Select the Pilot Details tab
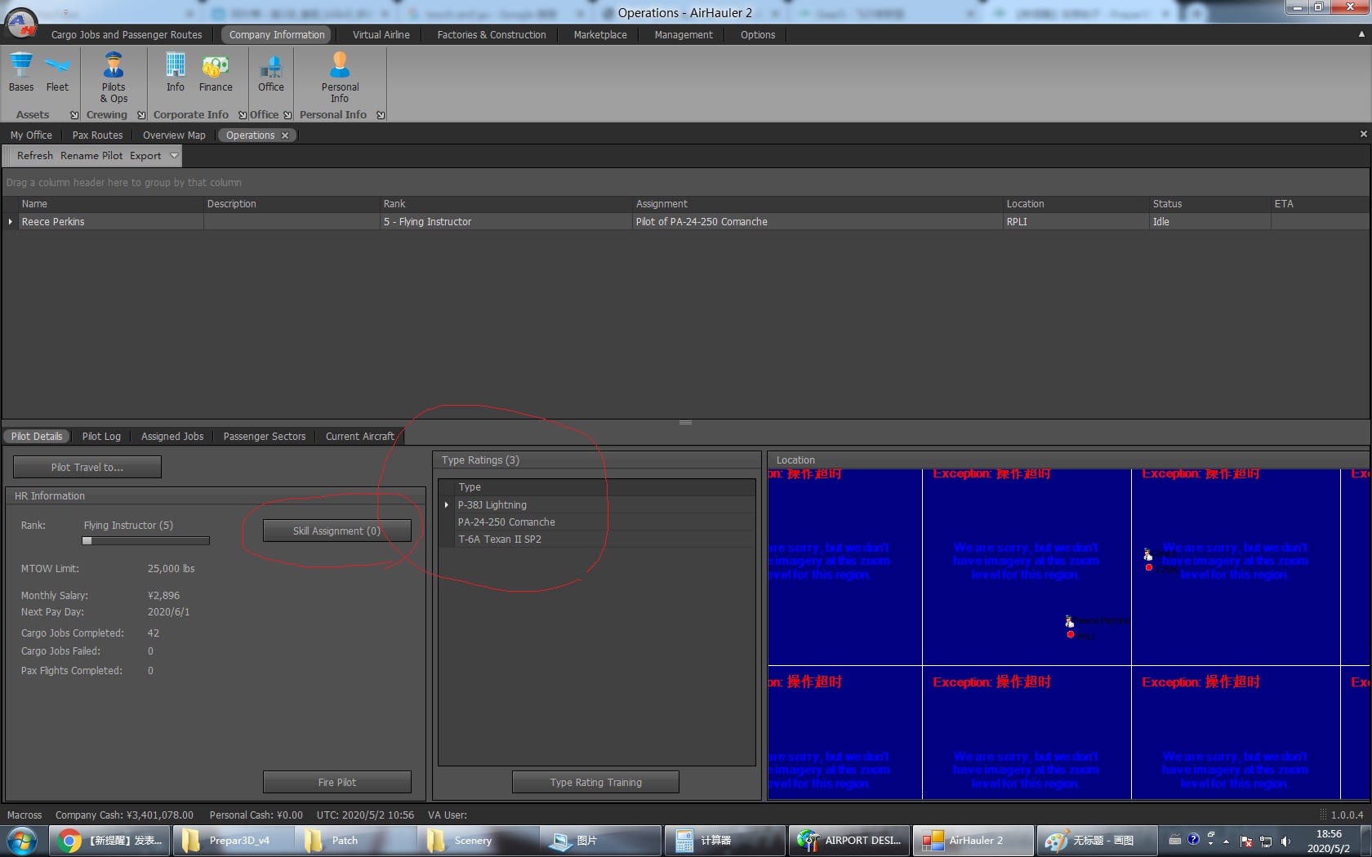 click(x=37, y=437)
